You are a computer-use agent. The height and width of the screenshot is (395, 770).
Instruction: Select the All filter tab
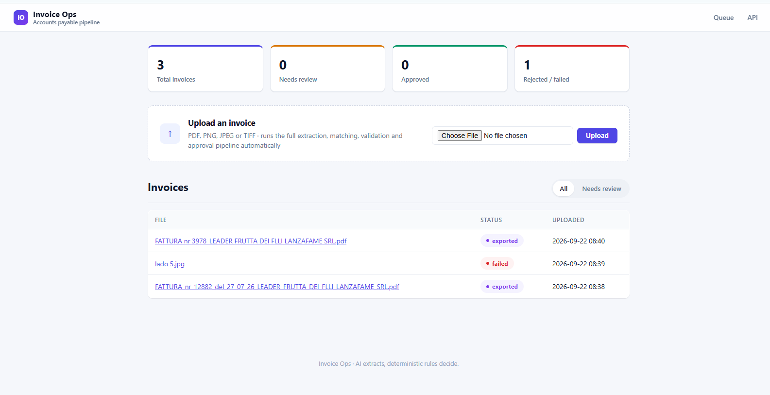tap(564, 189)
